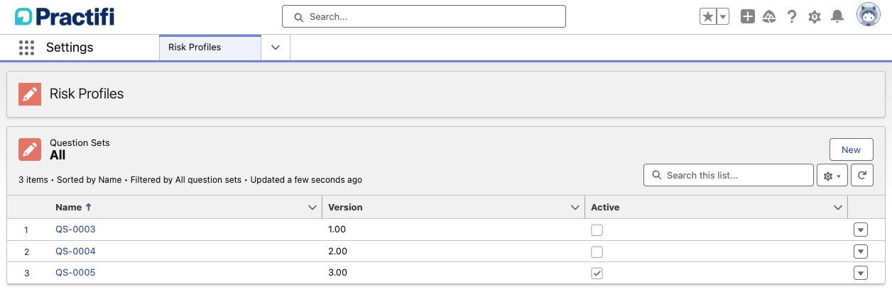This screenshot has width=892, height=299.
Task: Show row actions for QS-0004
Action: [861, 252]
